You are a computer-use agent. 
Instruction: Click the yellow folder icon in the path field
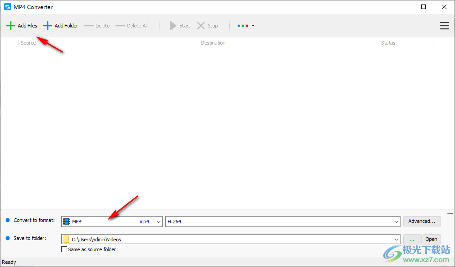pos(67,239)
